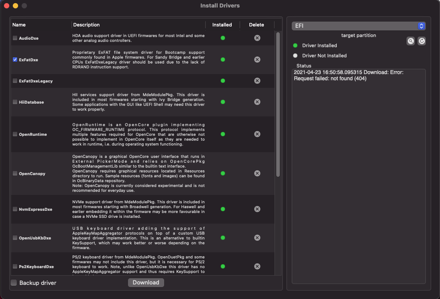Click the refresh icon beside the magnifier

tap(421, 41)
